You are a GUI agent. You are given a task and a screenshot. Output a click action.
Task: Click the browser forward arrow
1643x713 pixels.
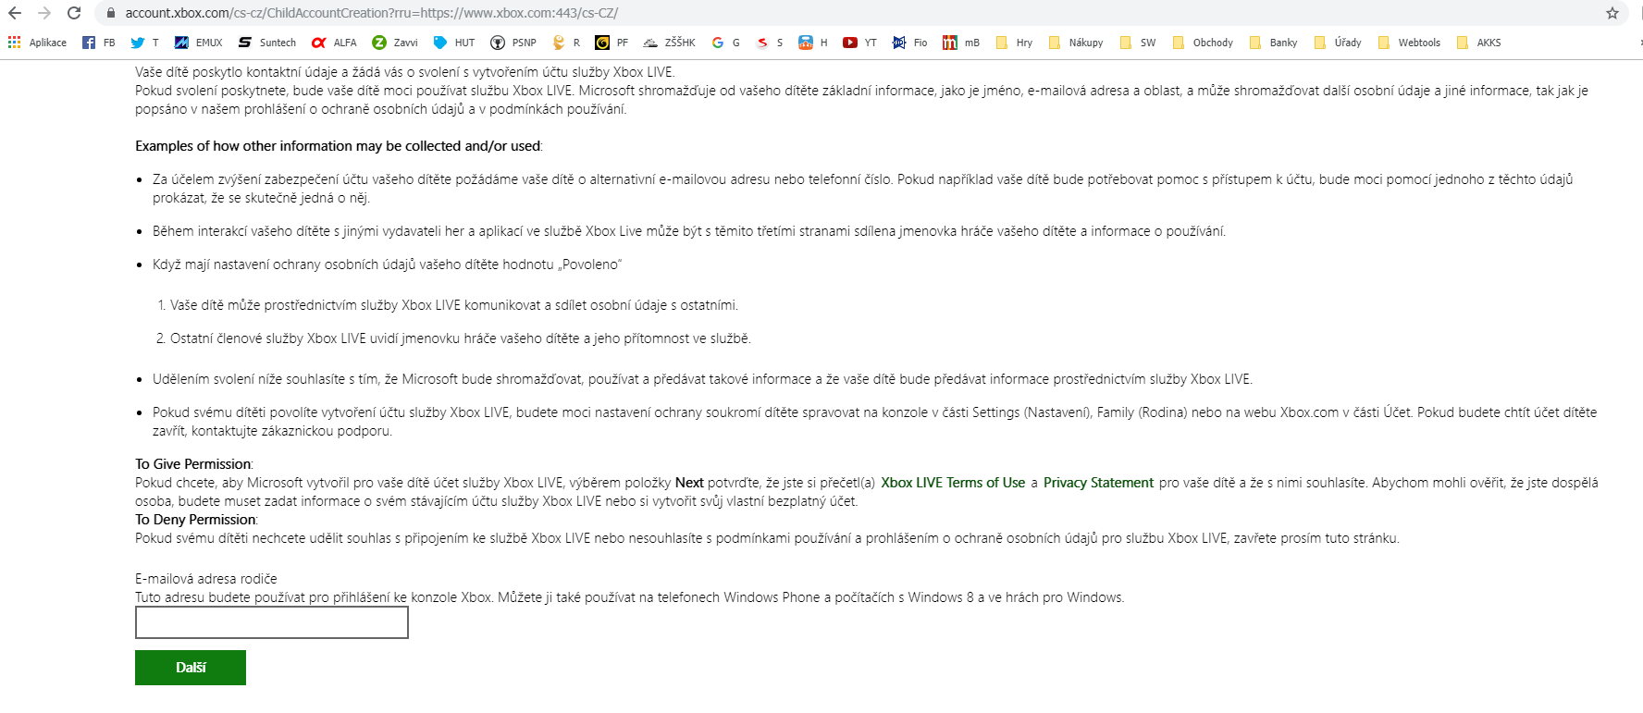coord(44,13)
